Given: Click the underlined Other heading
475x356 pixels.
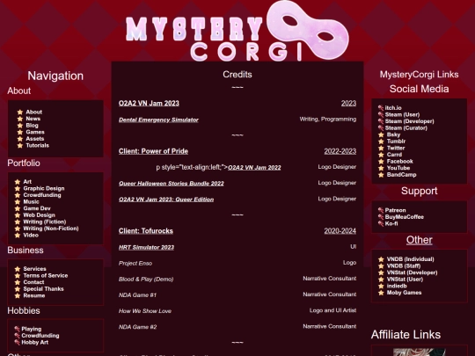Looking at the screenshot, I should click(x=420, y=240).
